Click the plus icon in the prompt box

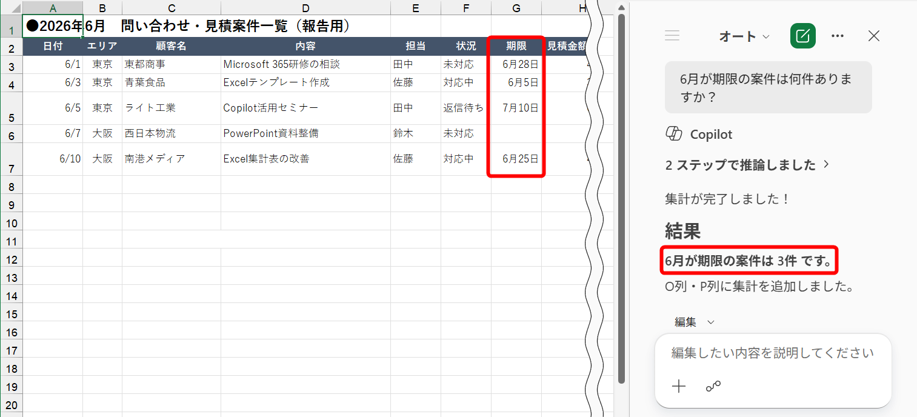[x=679, y=386]
